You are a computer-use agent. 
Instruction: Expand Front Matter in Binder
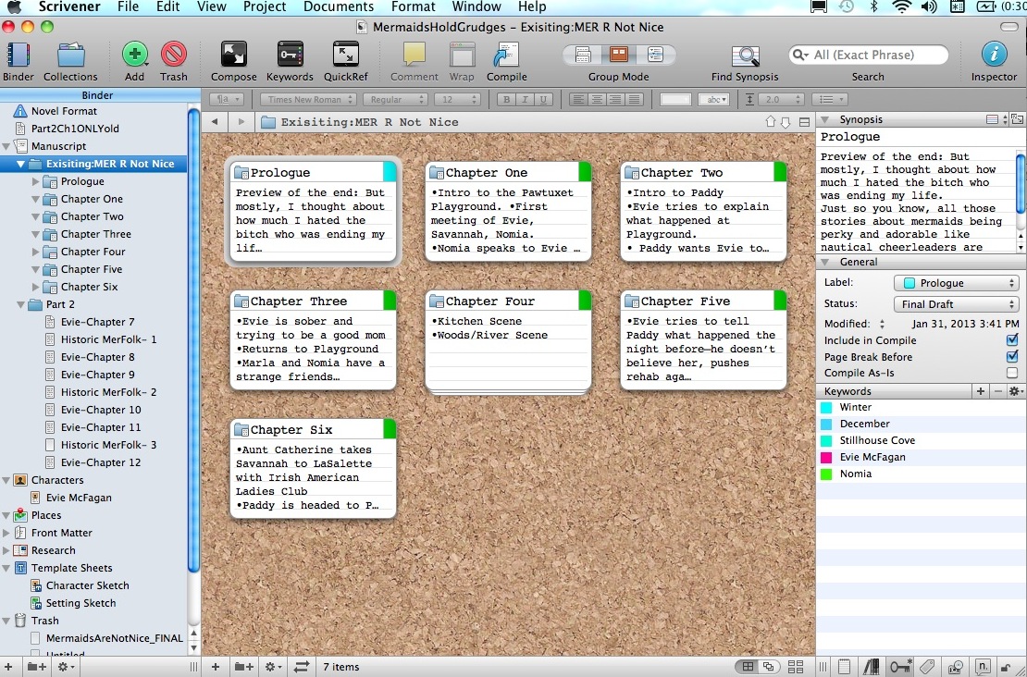(6, 533)
